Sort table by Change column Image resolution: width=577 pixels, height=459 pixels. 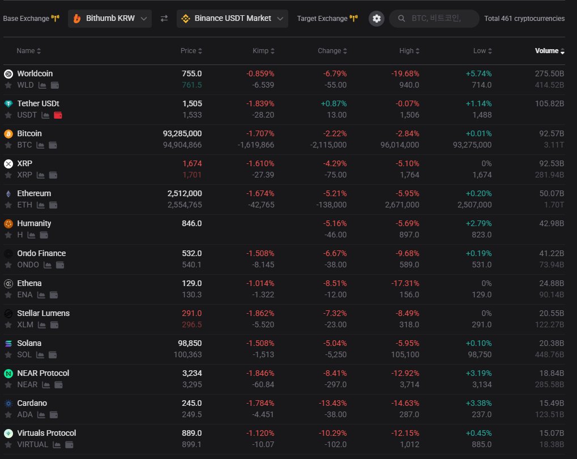pyautogui.click(x=332, y=51)
